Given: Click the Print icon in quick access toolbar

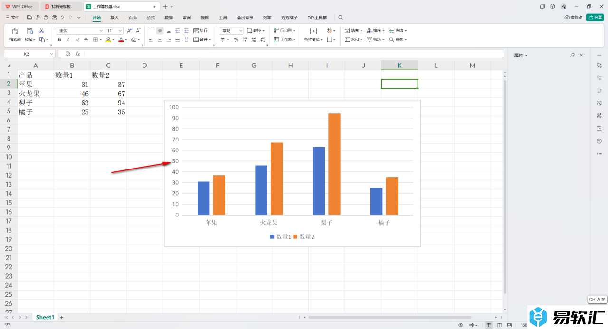Looking at the screenshot, I should (x=46, y=18).
